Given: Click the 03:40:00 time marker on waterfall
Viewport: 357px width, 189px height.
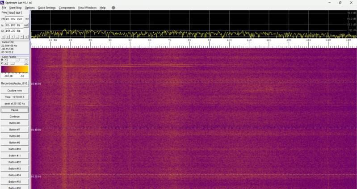Looking at the screenshot, I should point(36,130).
